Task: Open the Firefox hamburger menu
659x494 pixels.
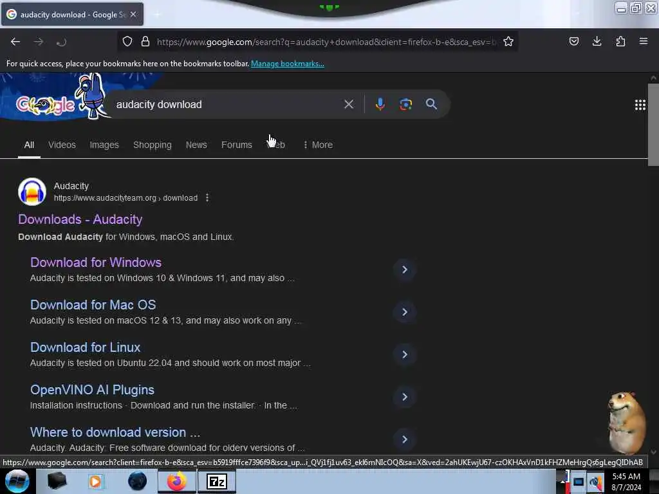Action: click(x=644, y=41)
